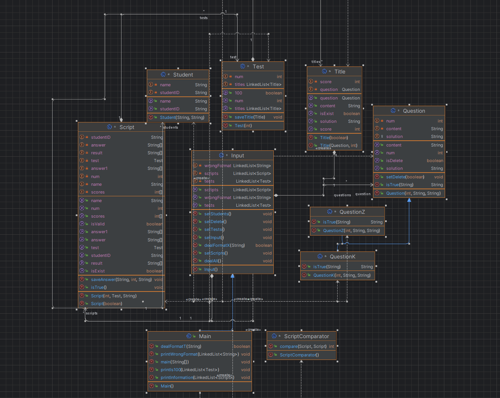
Task: Click the ScriptComparator class icon in its header
Action: (274, 336)
